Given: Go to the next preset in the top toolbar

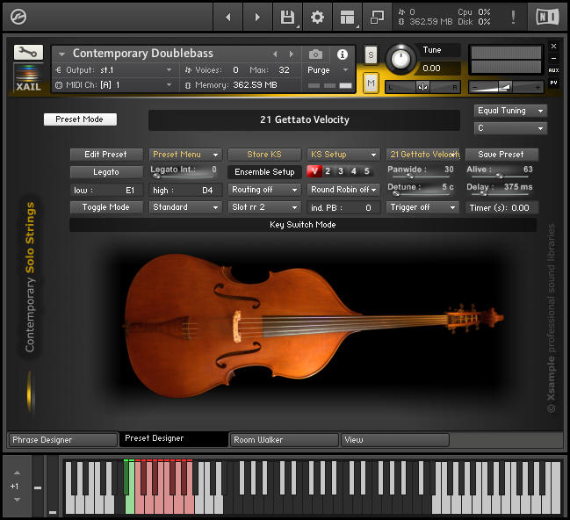Looking at the screenshot, I should tap(257, 17).
